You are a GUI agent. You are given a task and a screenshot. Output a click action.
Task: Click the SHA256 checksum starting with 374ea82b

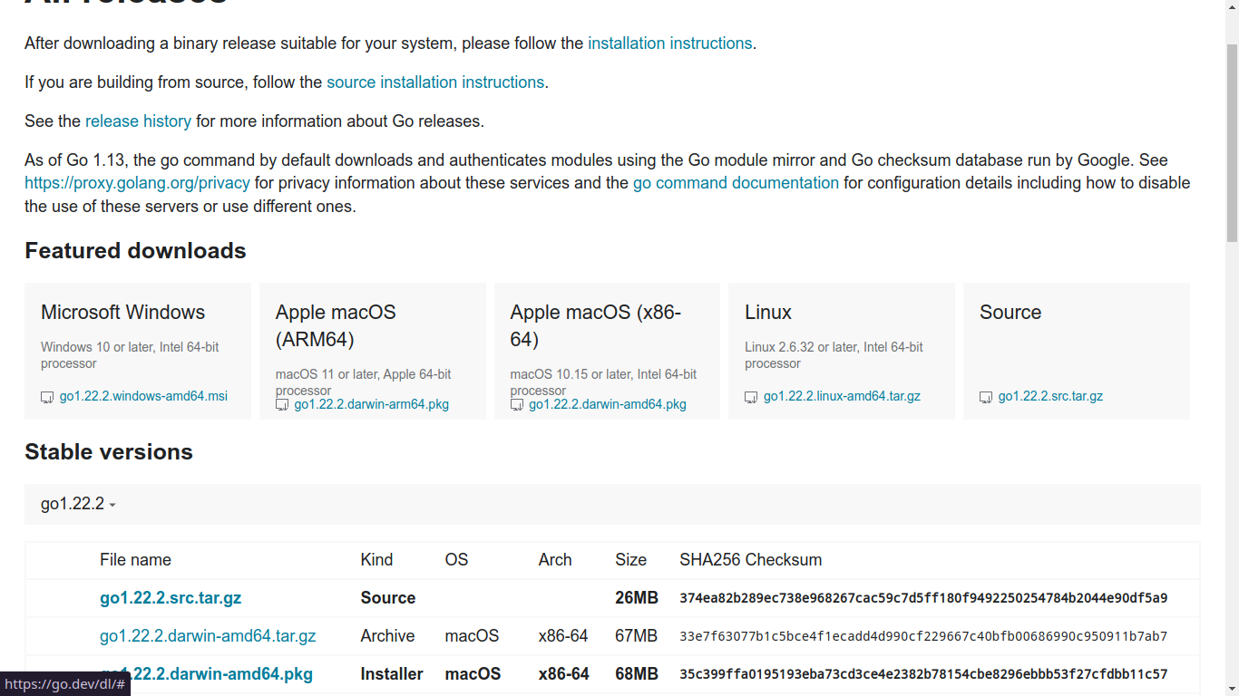click(923, 598)
